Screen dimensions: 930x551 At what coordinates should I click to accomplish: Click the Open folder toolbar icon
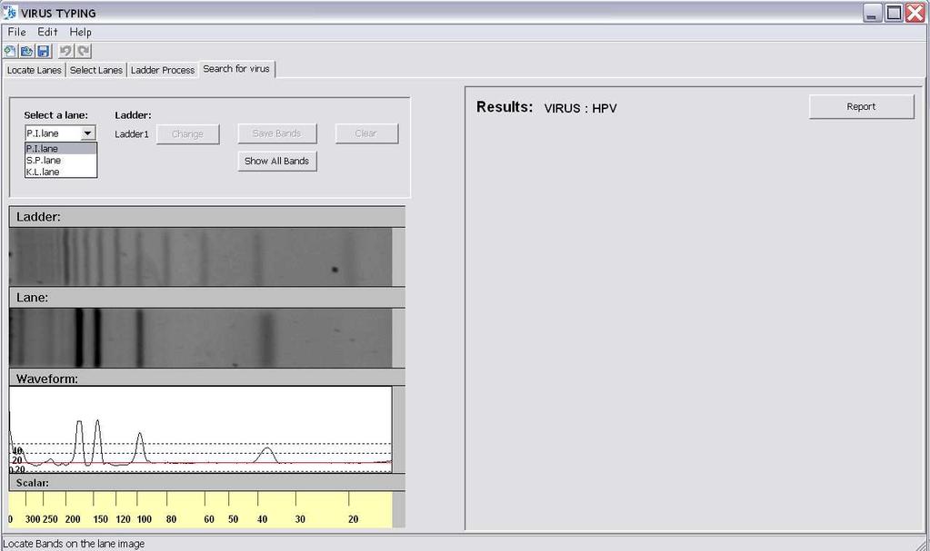(x=26, y=51)
